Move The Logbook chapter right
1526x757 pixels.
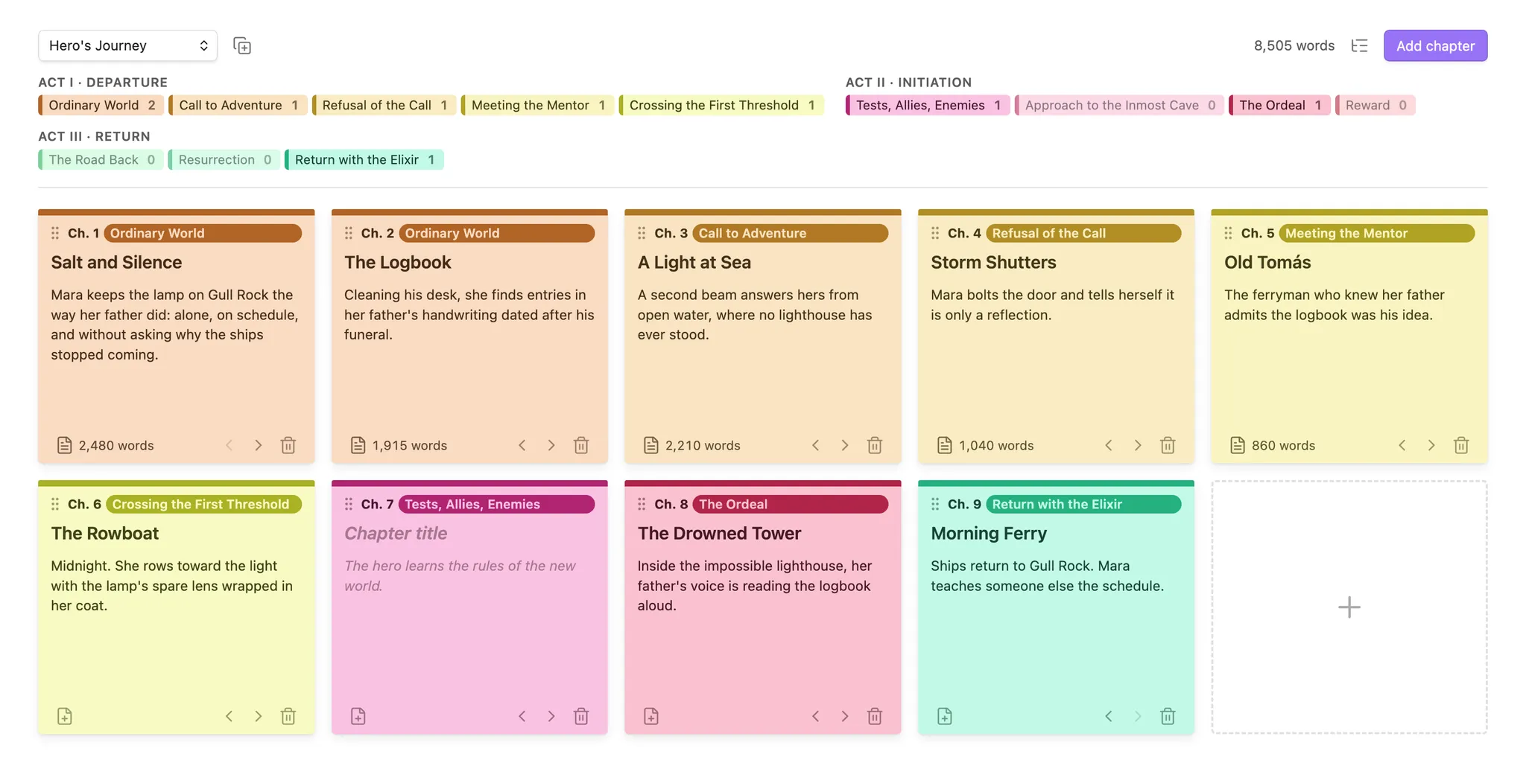point(551,445)
